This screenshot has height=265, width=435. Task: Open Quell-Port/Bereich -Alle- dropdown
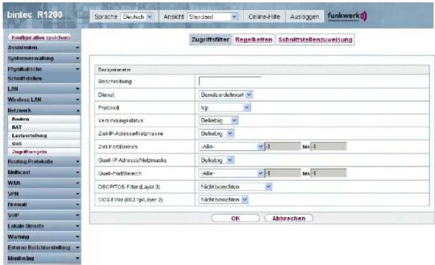pyautogui.click(x=231, y=174)
